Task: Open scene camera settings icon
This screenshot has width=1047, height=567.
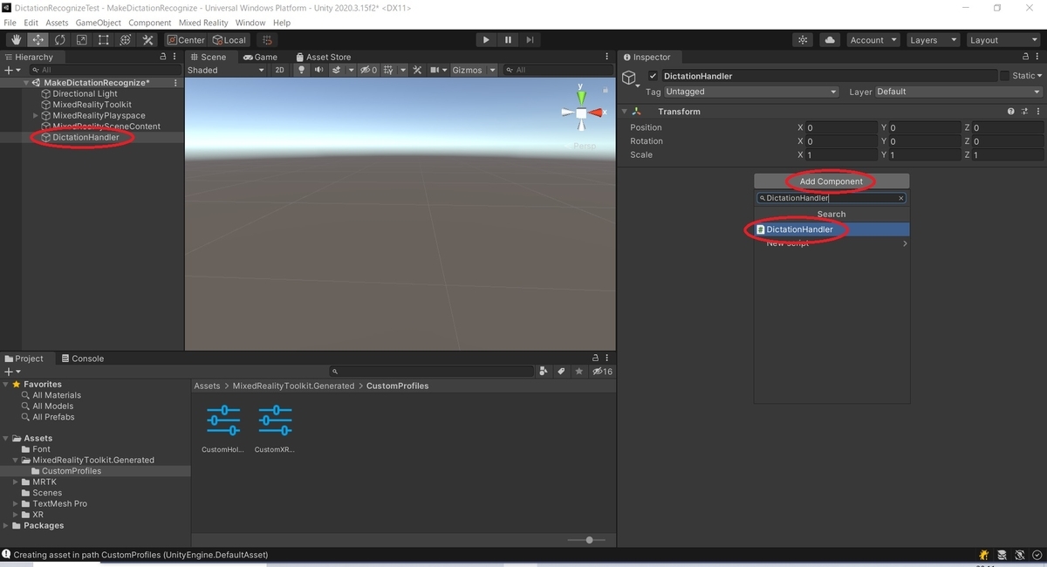Action: pyautogui.click(x=433, y=70)
